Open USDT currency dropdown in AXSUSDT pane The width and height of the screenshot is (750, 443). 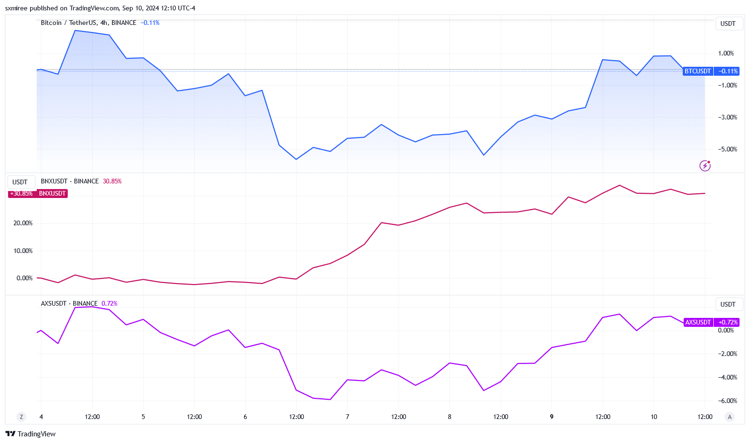728,304
